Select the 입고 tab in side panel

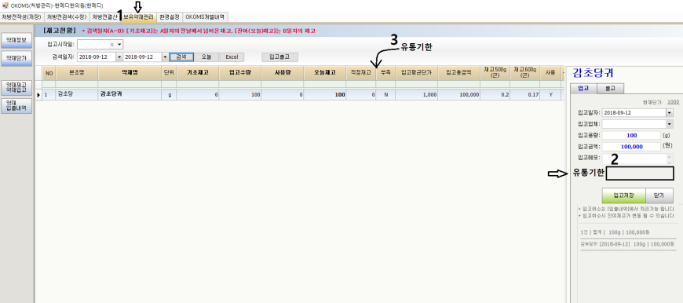pos(583,89)
